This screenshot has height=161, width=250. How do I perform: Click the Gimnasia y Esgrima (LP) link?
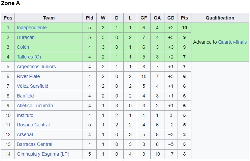(43, 154)
